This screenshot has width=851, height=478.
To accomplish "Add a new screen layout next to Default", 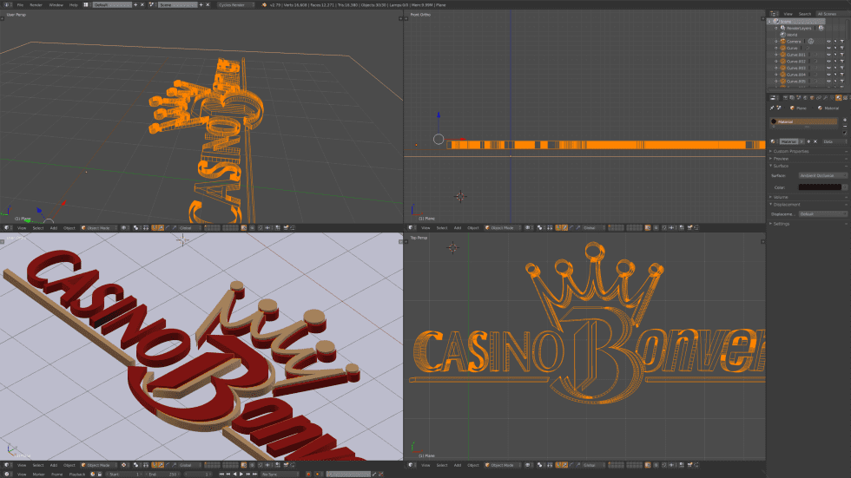I will [x=135, y=5].
